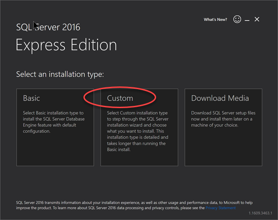Choose the Basic installation type tile
Screen dimensions: 278x220
coord(55,127)
